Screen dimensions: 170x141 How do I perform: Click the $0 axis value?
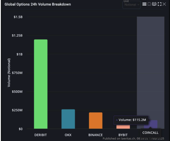(21, 129)
